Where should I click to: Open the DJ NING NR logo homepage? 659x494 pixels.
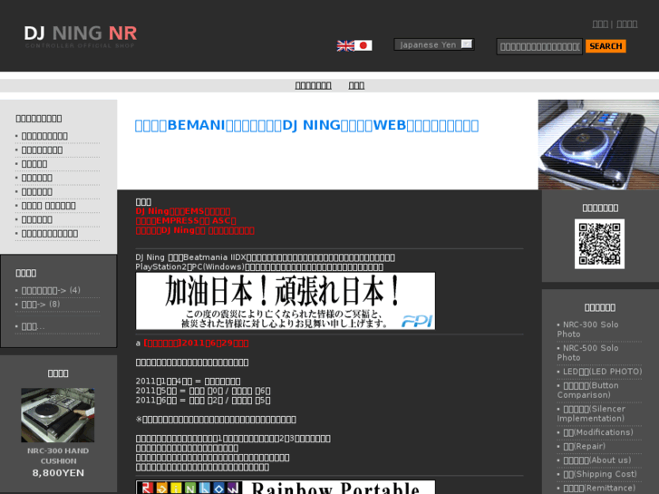[x=81, y=36]
